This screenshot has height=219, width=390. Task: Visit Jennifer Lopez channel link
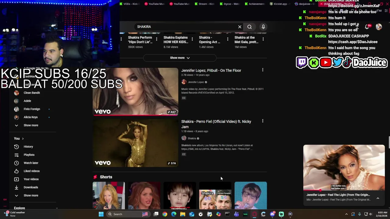coord(196,82)
